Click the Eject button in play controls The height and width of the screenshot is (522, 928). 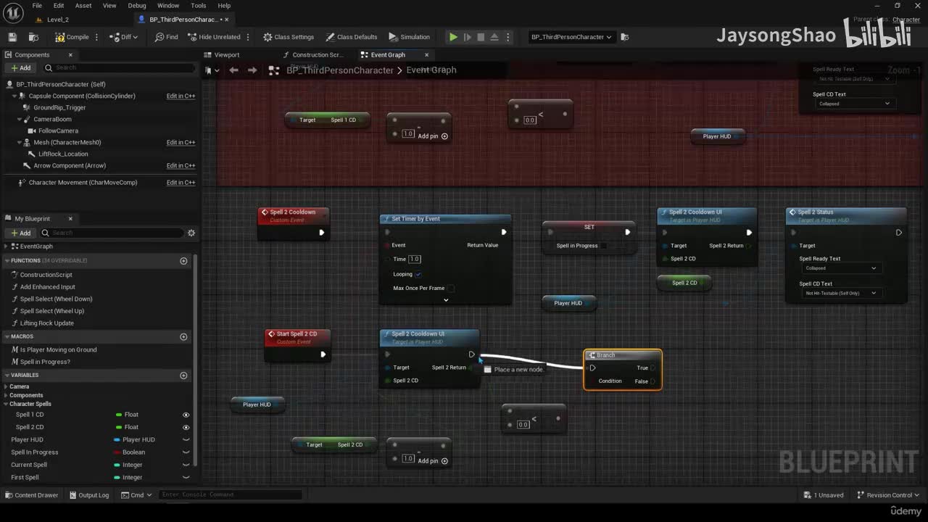tap(494, 37)
